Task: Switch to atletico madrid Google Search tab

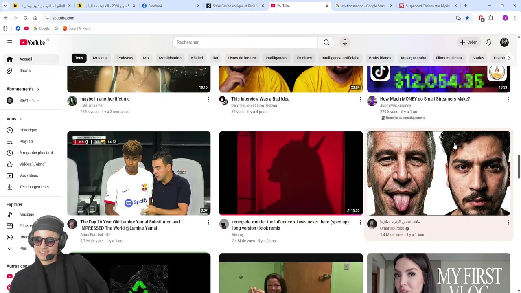Action: (363, 6)
